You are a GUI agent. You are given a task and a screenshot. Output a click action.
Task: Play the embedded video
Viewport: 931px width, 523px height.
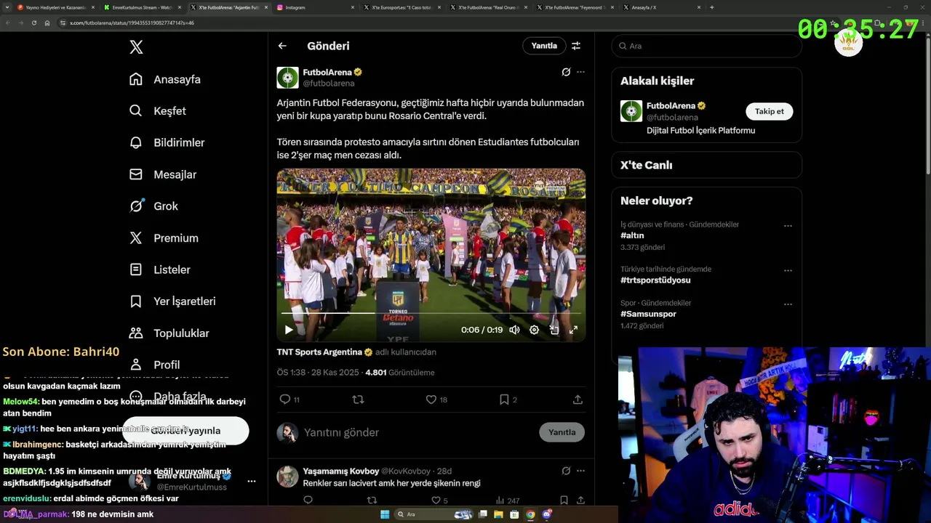289,330
